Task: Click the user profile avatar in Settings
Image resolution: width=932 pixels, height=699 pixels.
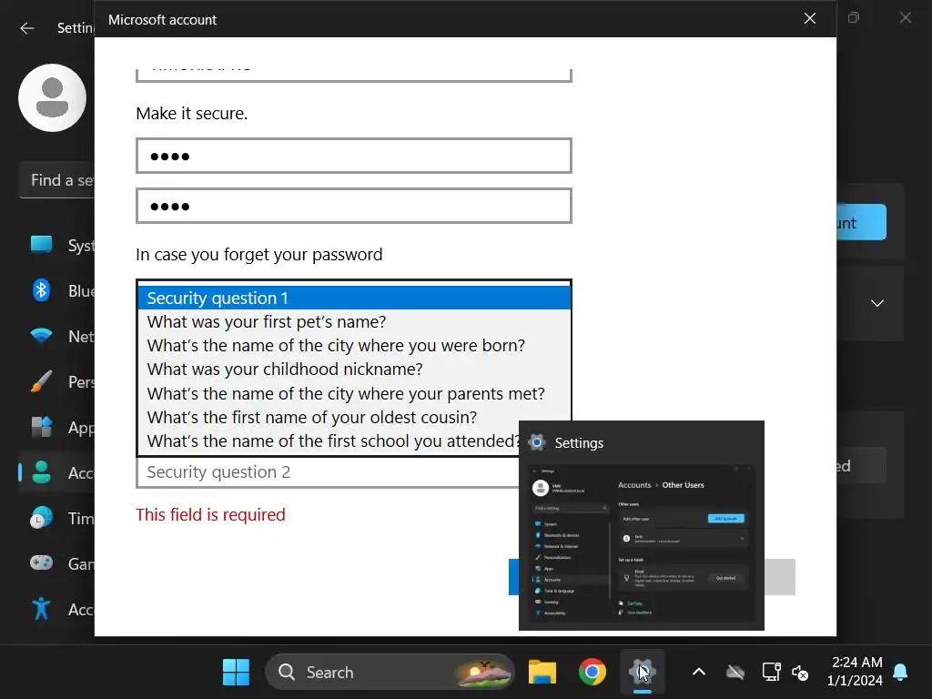Action: click(52, 97)
